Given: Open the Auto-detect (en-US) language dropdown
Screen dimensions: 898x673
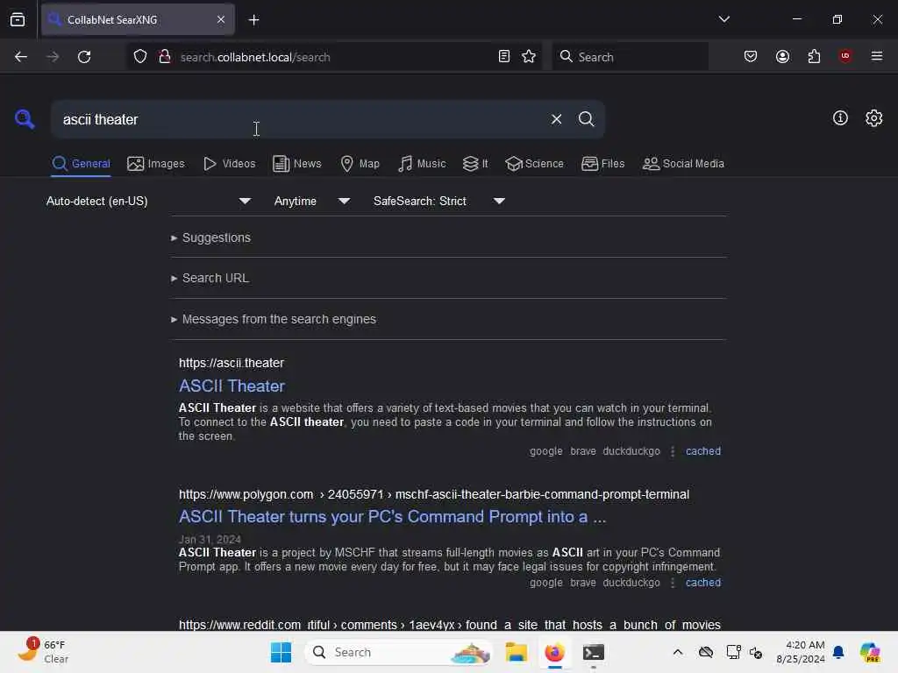Looking at the screenshot, I should 148,201.
